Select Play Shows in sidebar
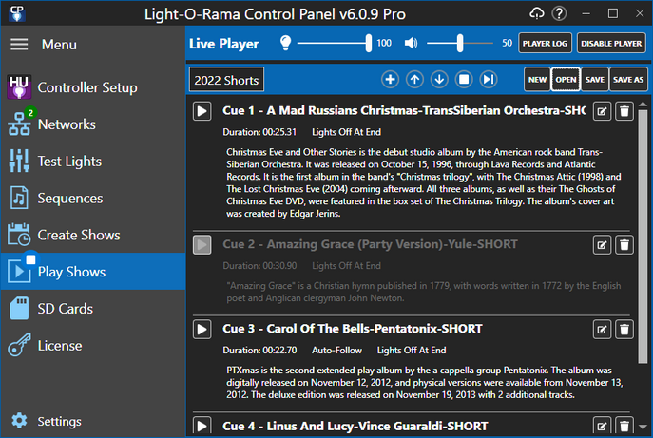 click(93, 272)
